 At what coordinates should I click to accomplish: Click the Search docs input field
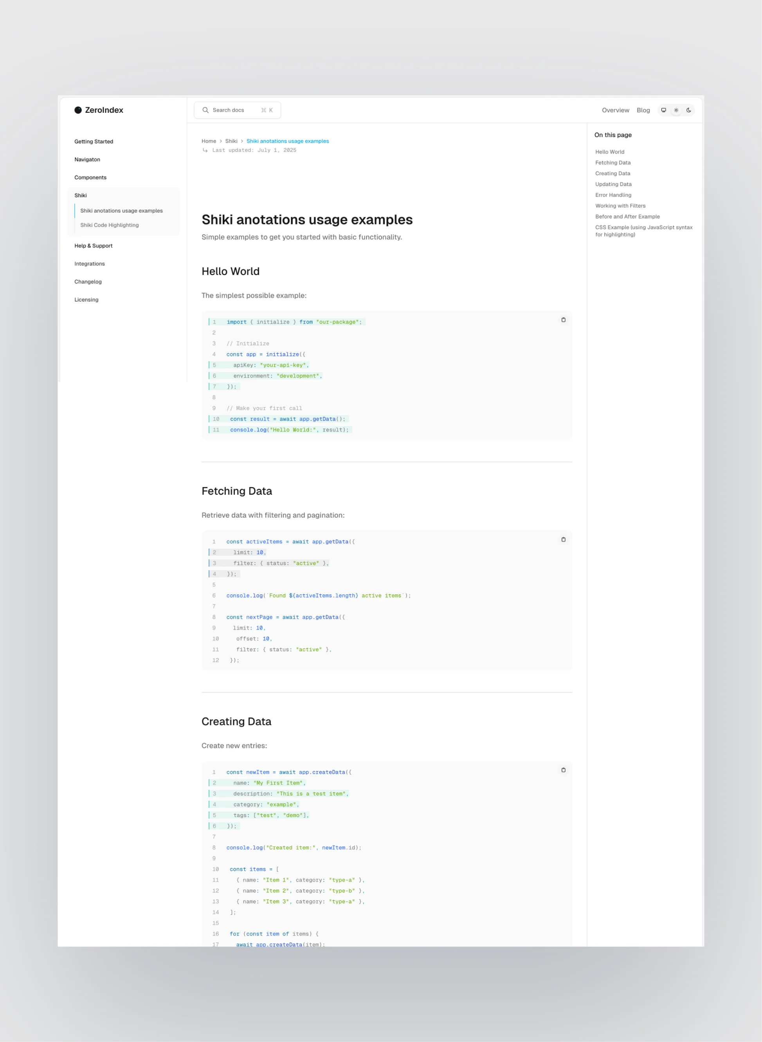click(235, 110)
